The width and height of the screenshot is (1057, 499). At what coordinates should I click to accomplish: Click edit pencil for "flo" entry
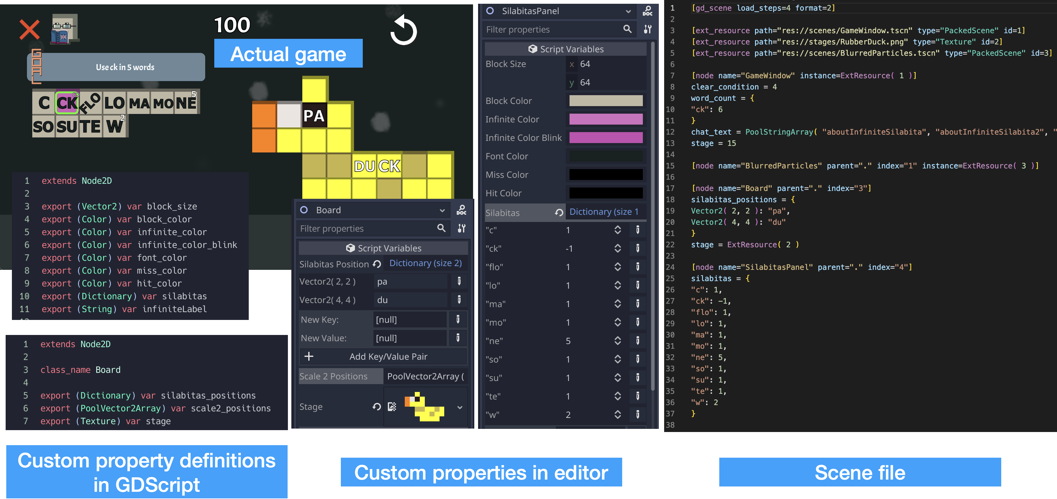(638, 267)
